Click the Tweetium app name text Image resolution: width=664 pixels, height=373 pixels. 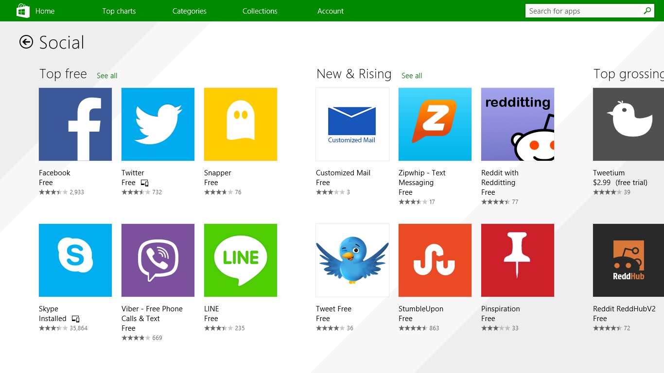tap(609, 173)
